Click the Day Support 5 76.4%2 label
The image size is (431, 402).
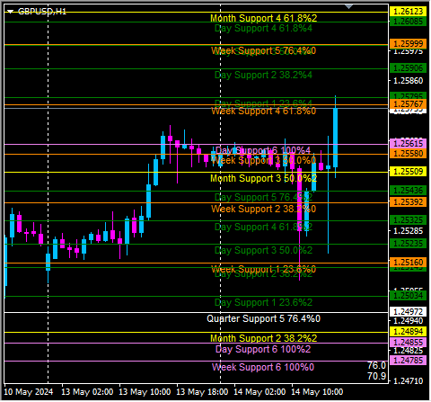click(263, 197)
